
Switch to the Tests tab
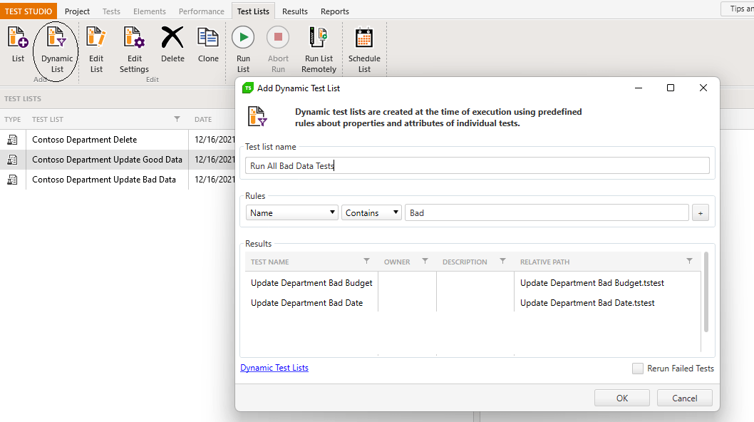pos(111,11)
